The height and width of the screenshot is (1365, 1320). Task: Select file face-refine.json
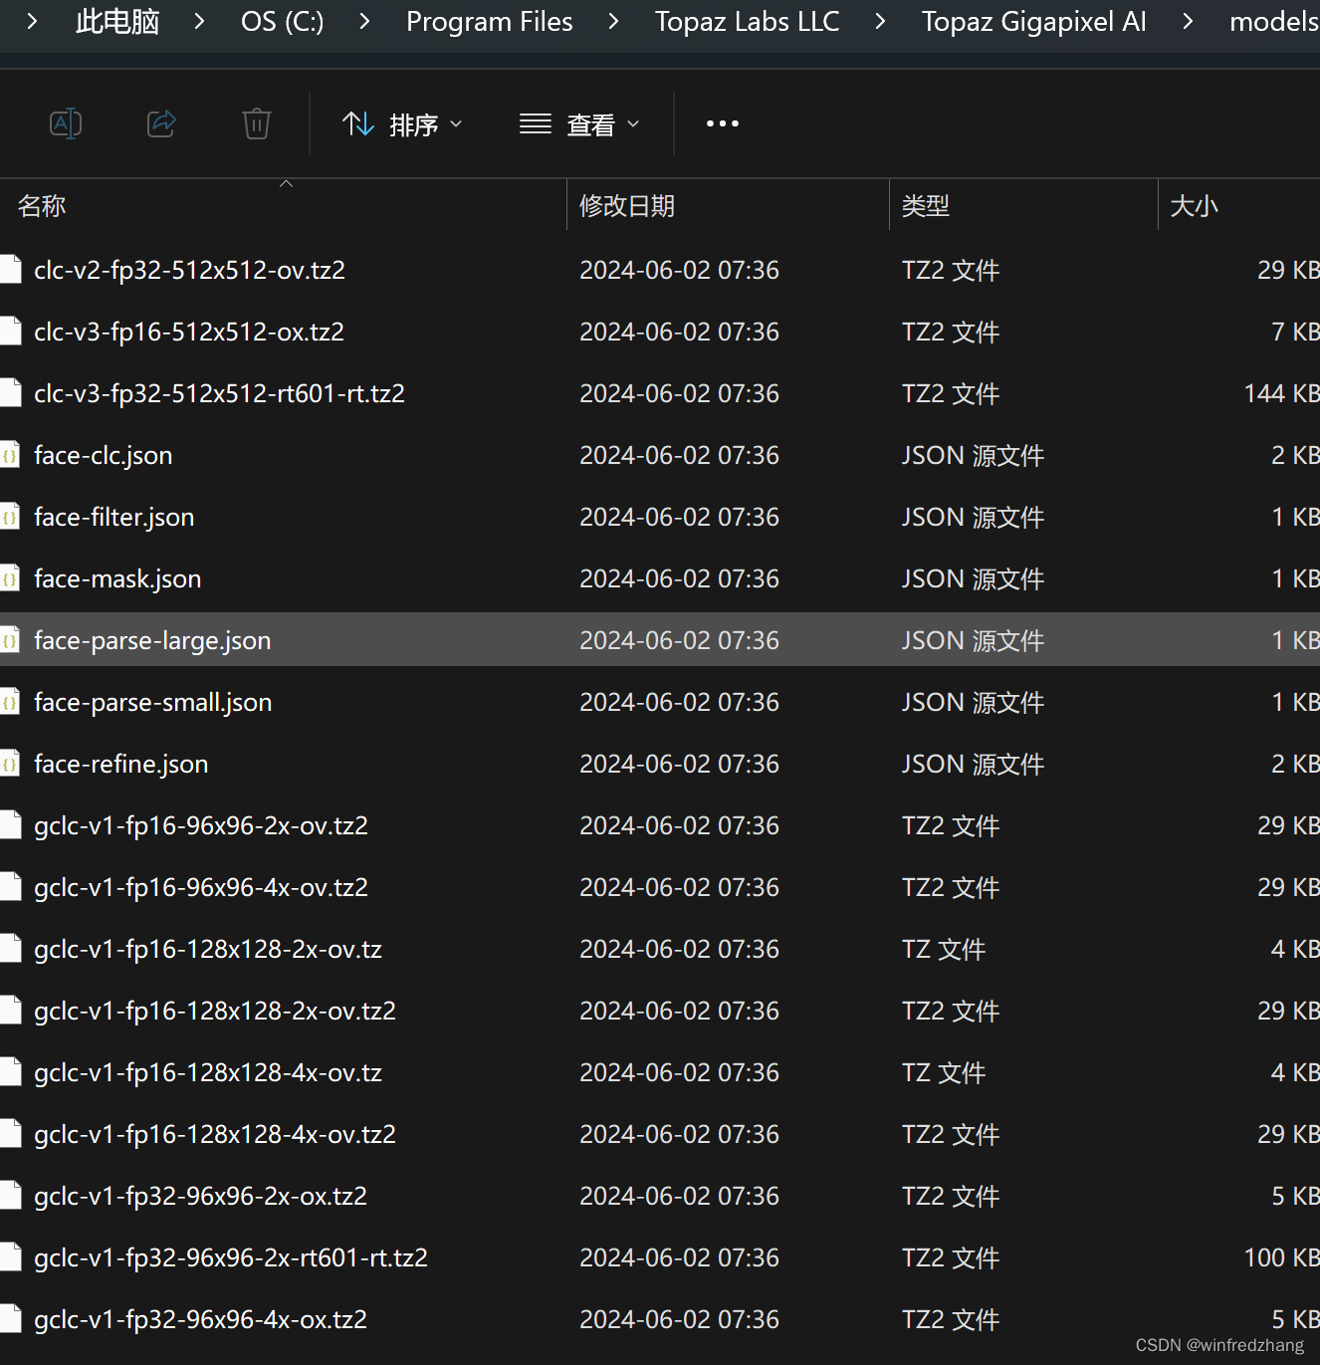[x=660, y=764]
